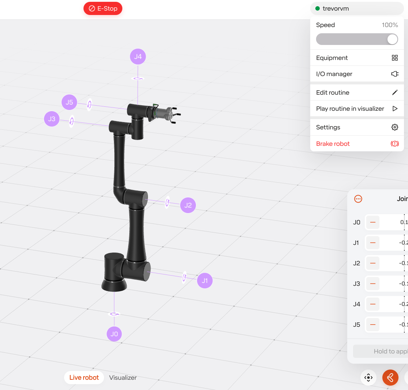Select the J3 joint marker
The image size is (408, 390).
[52, 119]
